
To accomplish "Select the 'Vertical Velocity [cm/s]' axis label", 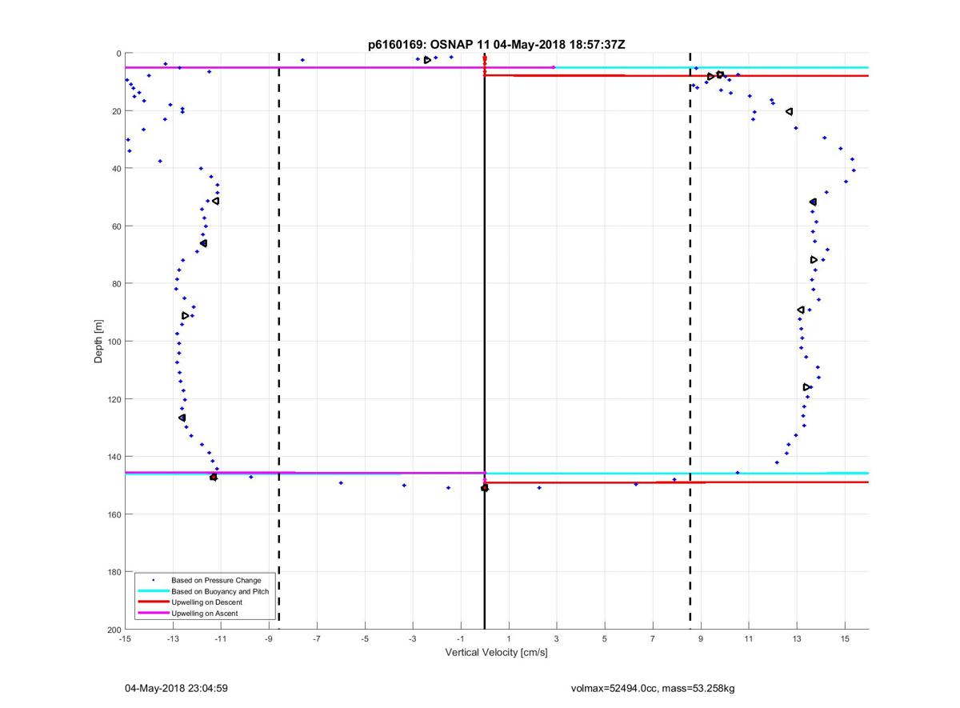I will pos(496,653).
